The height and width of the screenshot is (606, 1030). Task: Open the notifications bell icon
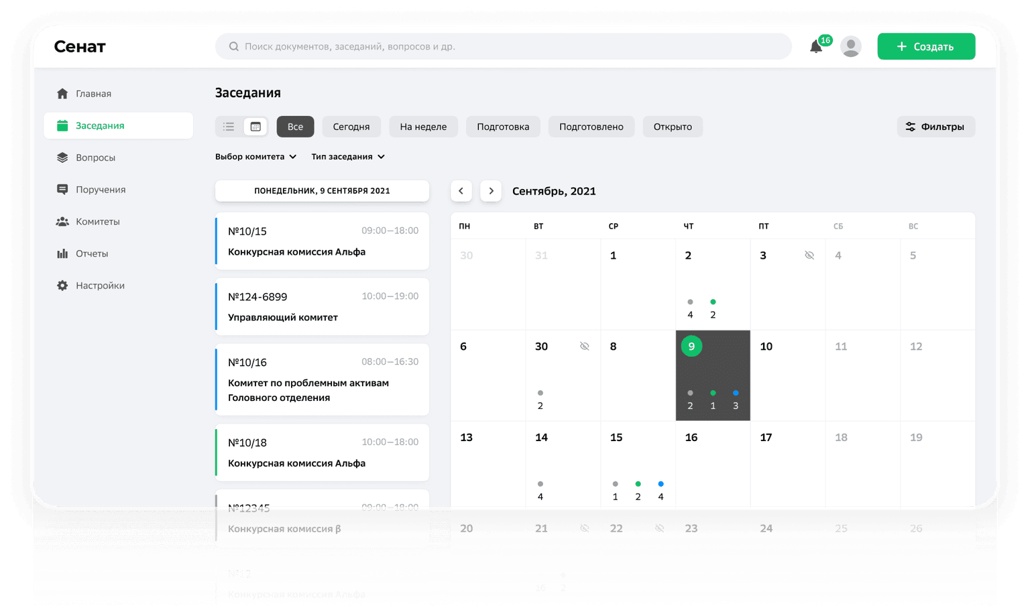(x=815, y=47)
